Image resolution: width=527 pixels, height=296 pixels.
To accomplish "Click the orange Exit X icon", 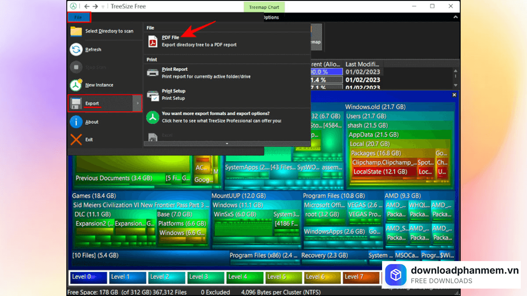I will (x=76, y=140).
